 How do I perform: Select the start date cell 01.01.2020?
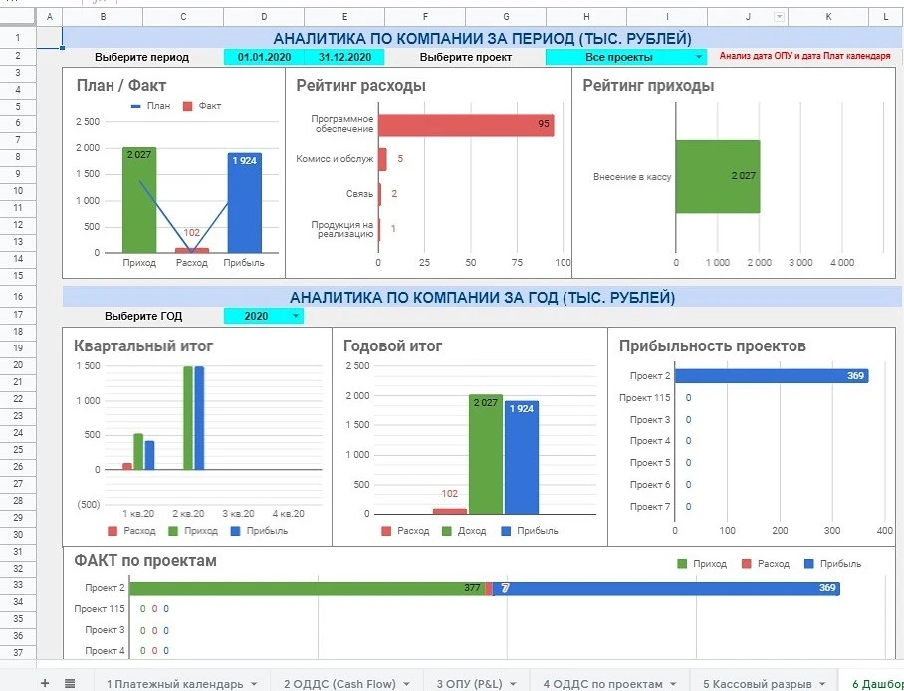point(264,58)
